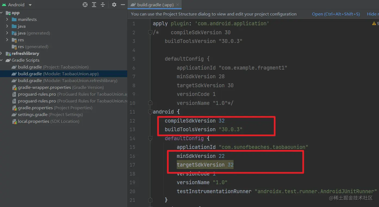This screenshot has width=379, height=207.
Task: Open build.gradle (Project: TaobaoUnion)
Action: click(x=53, y=67)
